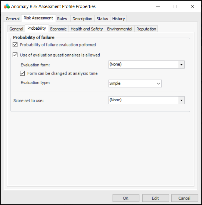Select the Environmental sub-tab

(120, 29)
